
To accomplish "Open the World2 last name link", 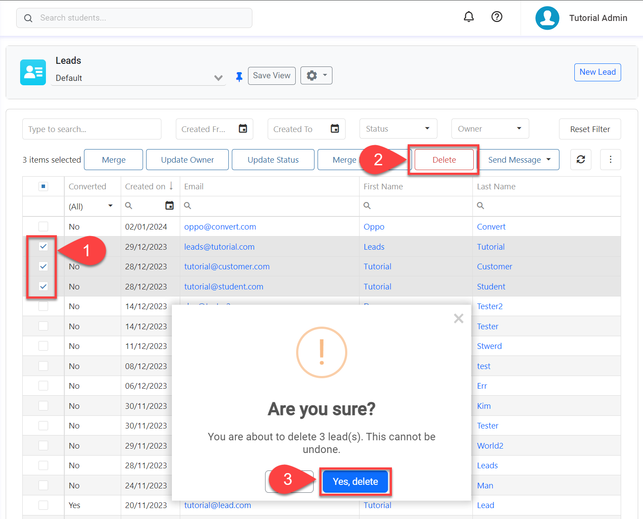I will 490,446.
